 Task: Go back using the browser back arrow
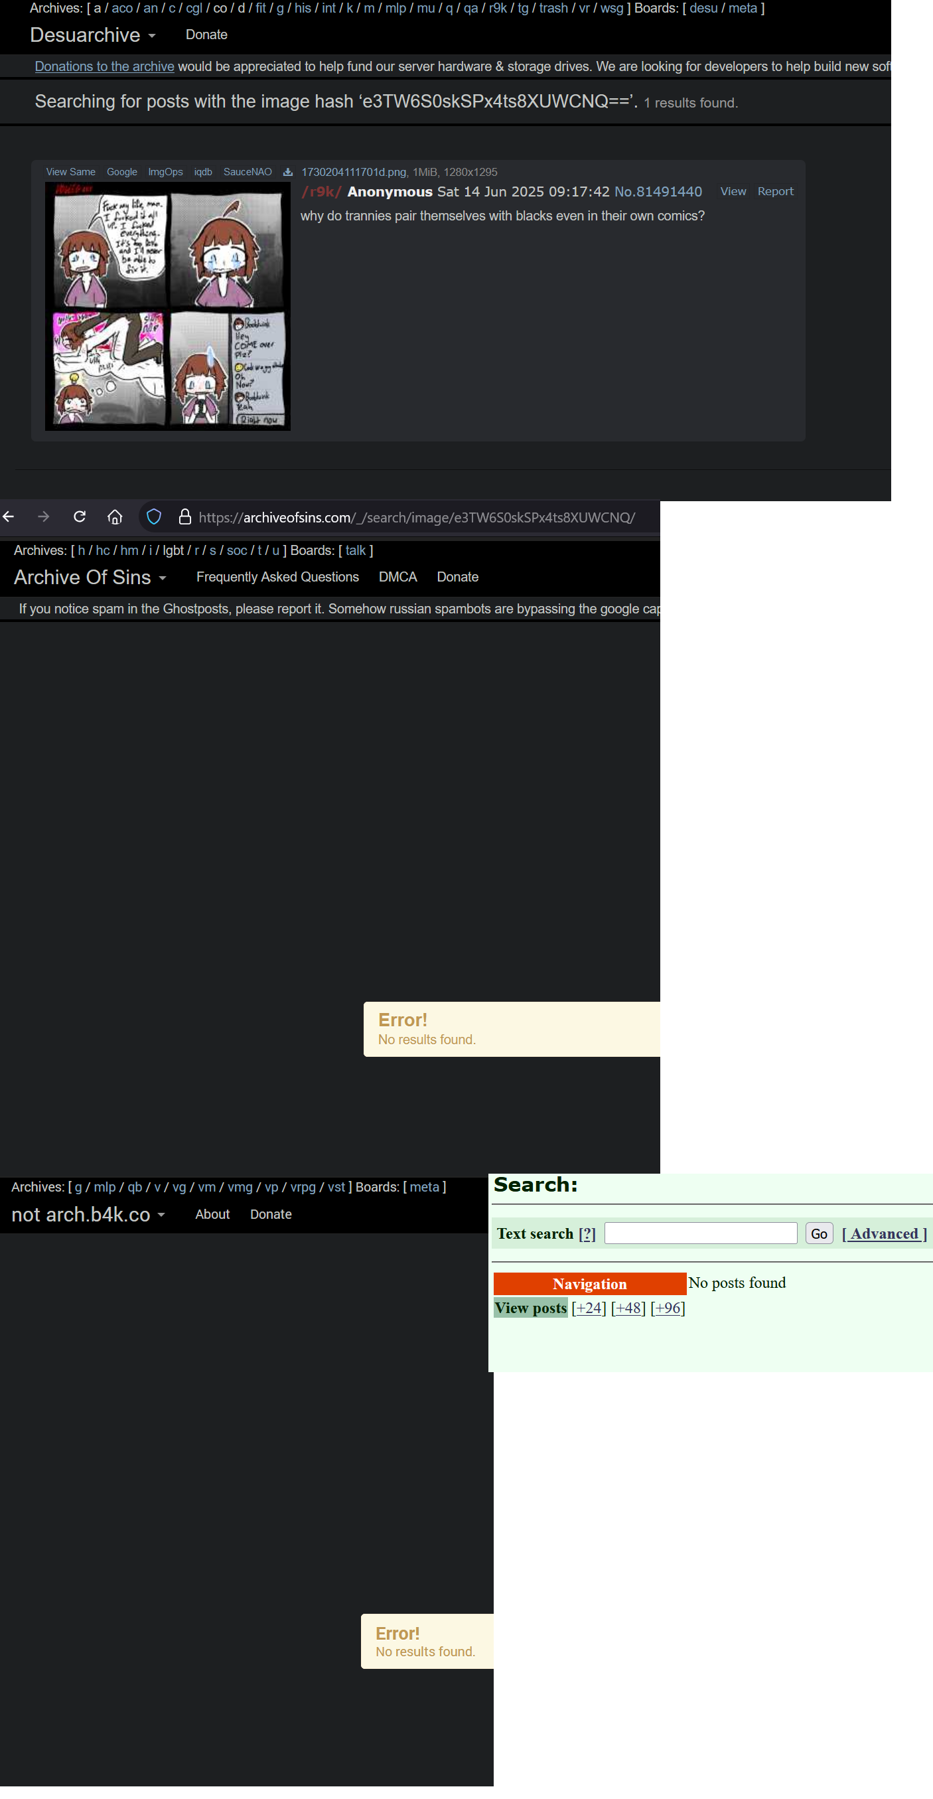9,516
